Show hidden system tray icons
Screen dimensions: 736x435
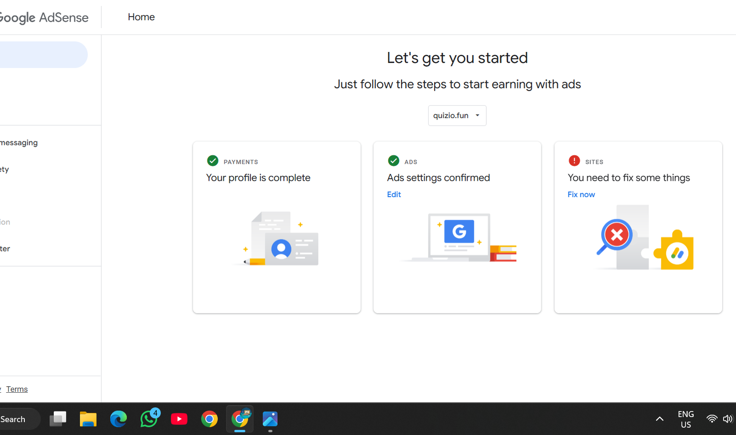(x=659, y=419)
